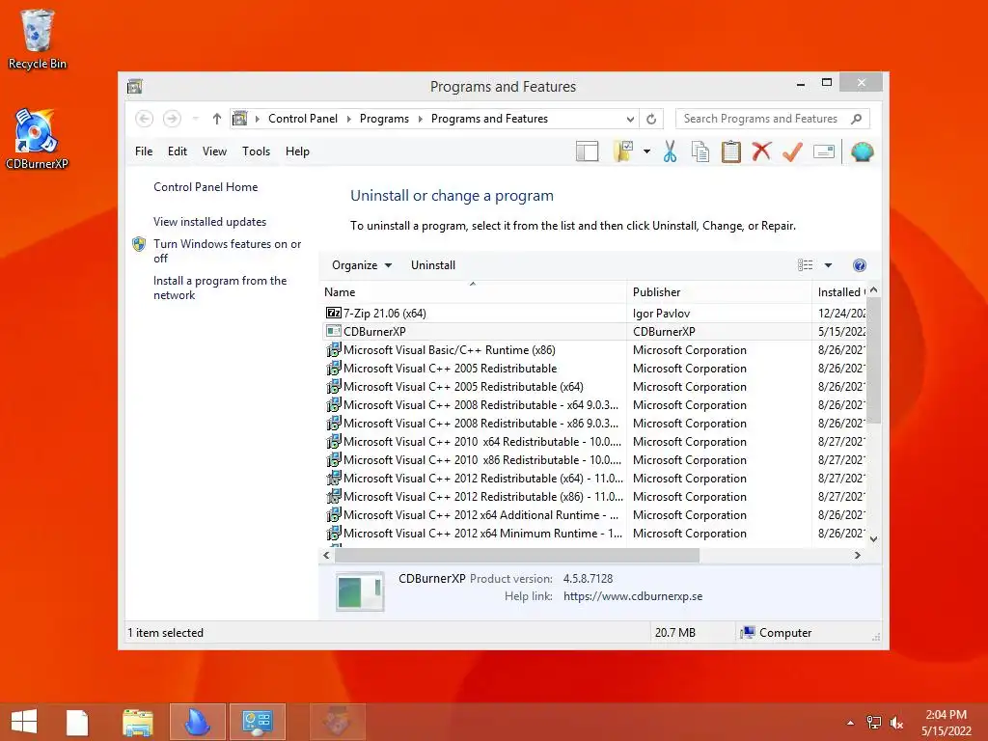Open the address bar history dropdown
988x741 pixels.
(x=630, y=119)
